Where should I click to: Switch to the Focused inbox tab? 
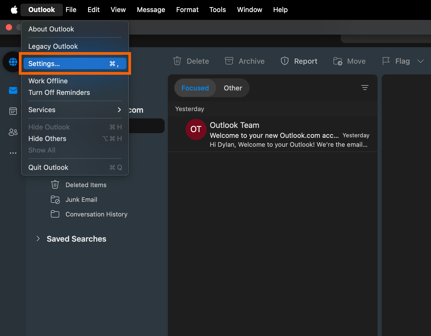click(195, 88)
